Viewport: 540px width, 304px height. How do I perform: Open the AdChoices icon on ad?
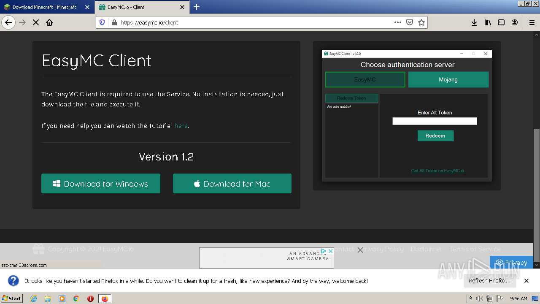[x=324, y=251]
